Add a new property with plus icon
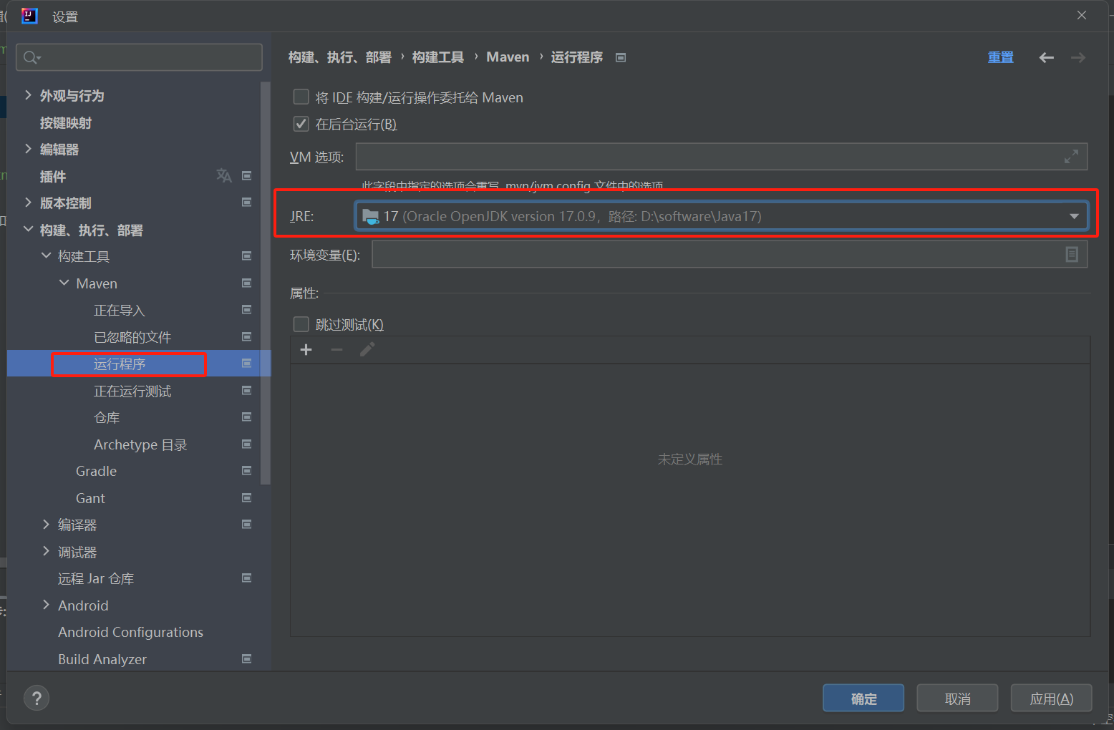This screenshot has width=1114, height=730. (306, 350)
